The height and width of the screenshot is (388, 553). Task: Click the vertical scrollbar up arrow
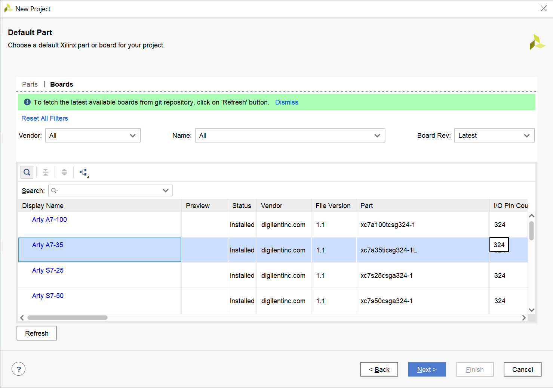532,216
